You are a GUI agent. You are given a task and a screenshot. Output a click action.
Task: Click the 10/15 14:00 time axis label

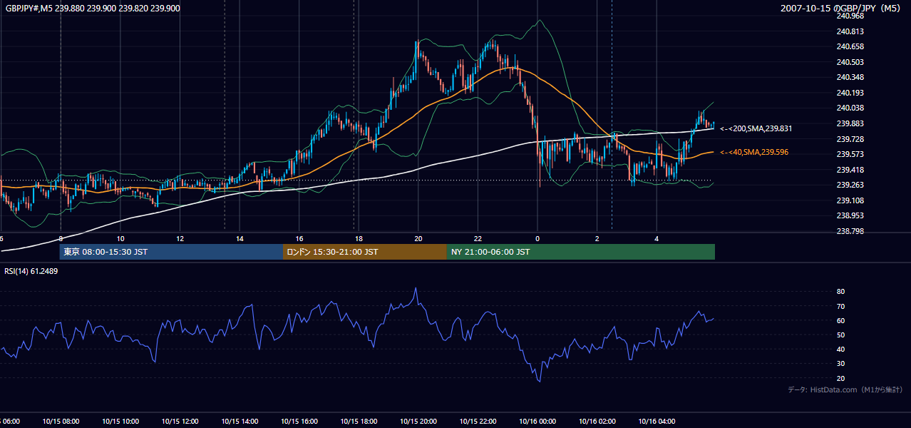coord(240,422)
